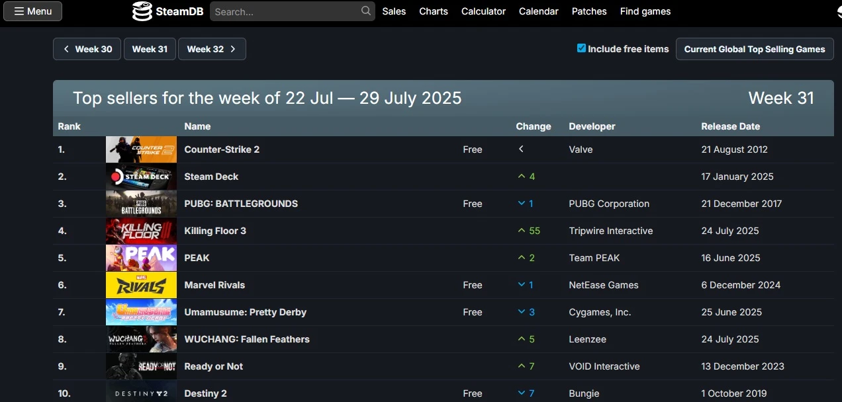Click the Name column header
Screen dimensions: 842x402
tap(197, 126)
